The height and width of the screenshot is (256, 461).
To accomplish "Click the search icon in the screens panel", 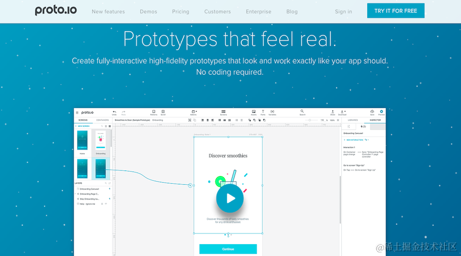I will 102,126.
